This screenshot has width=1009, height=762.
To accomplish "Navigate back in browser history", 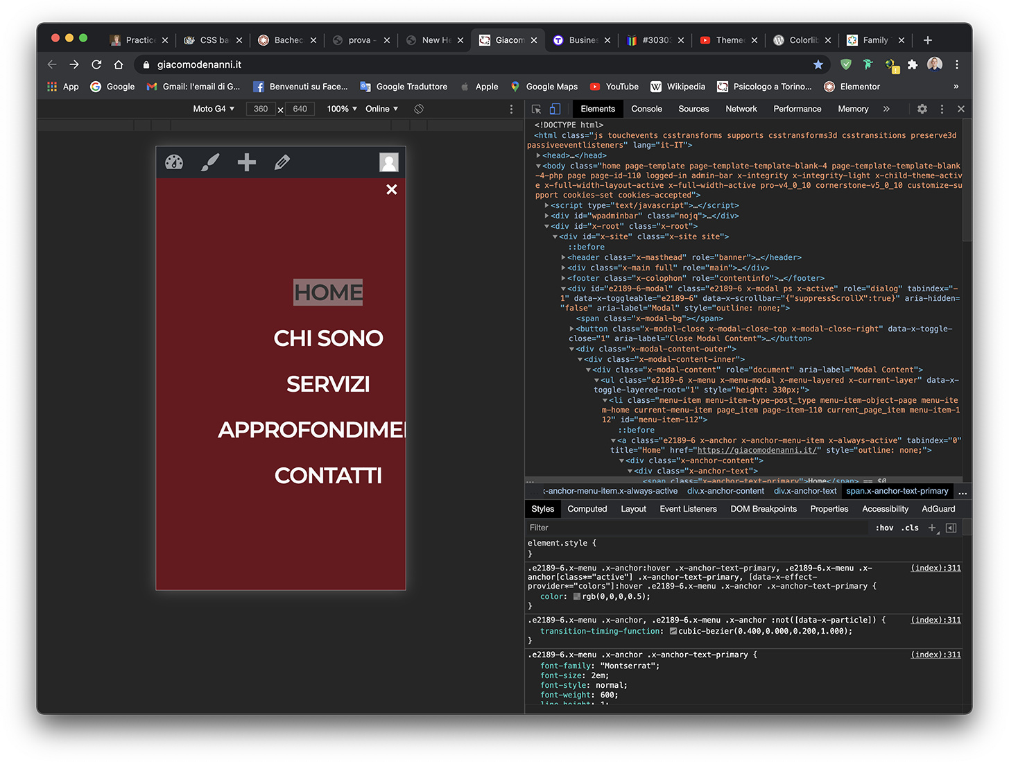I will coord(52,64).
